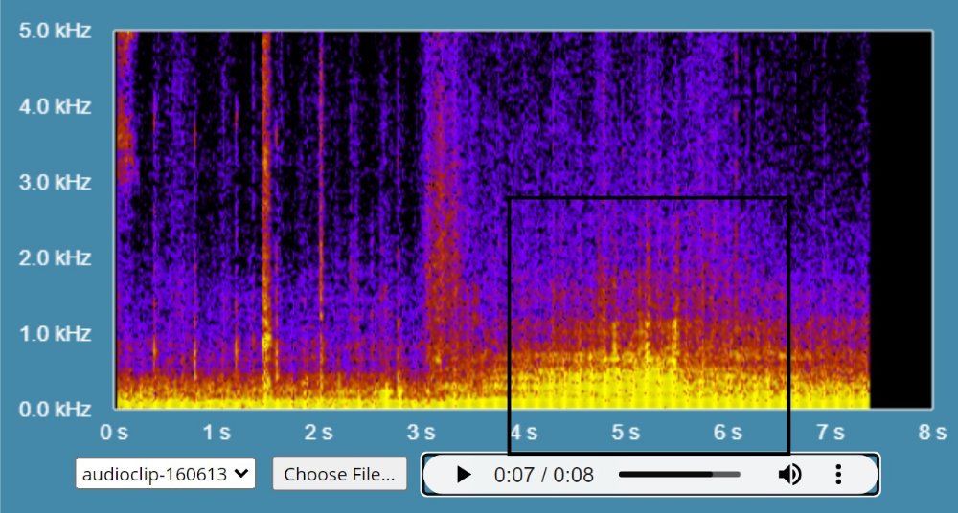The image size is (958, 513).
Task: Click the 5.0 kHz frequency axis label
Action: [55, 32]
